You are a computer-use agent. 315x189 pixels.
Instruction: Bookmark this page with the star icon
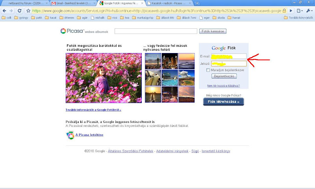point(28,11)
